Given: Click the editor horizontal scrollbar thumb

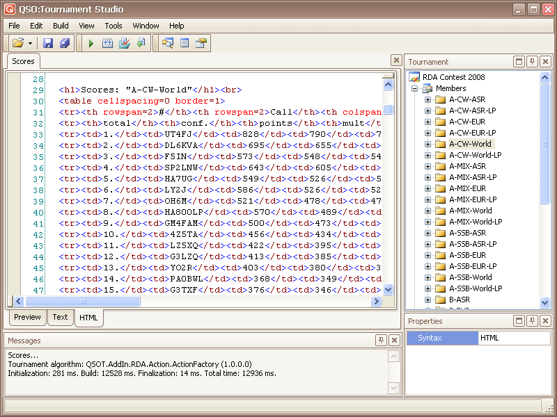Looking at the screenshot, I should point(82,302).
